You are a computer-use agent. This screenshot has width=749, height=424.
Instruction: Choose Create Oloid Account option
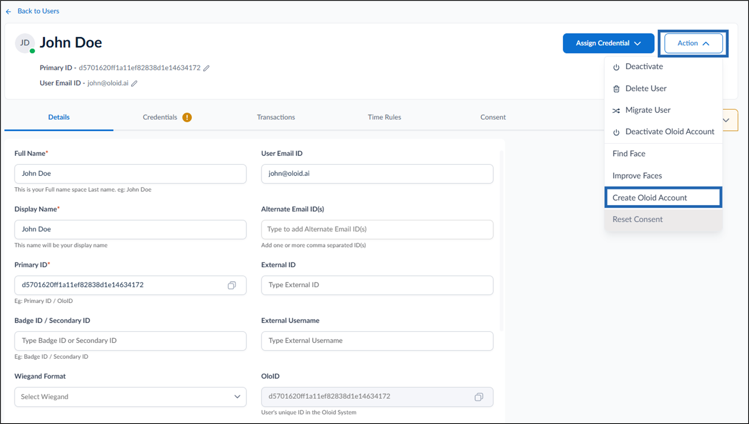tap(663, 198)
